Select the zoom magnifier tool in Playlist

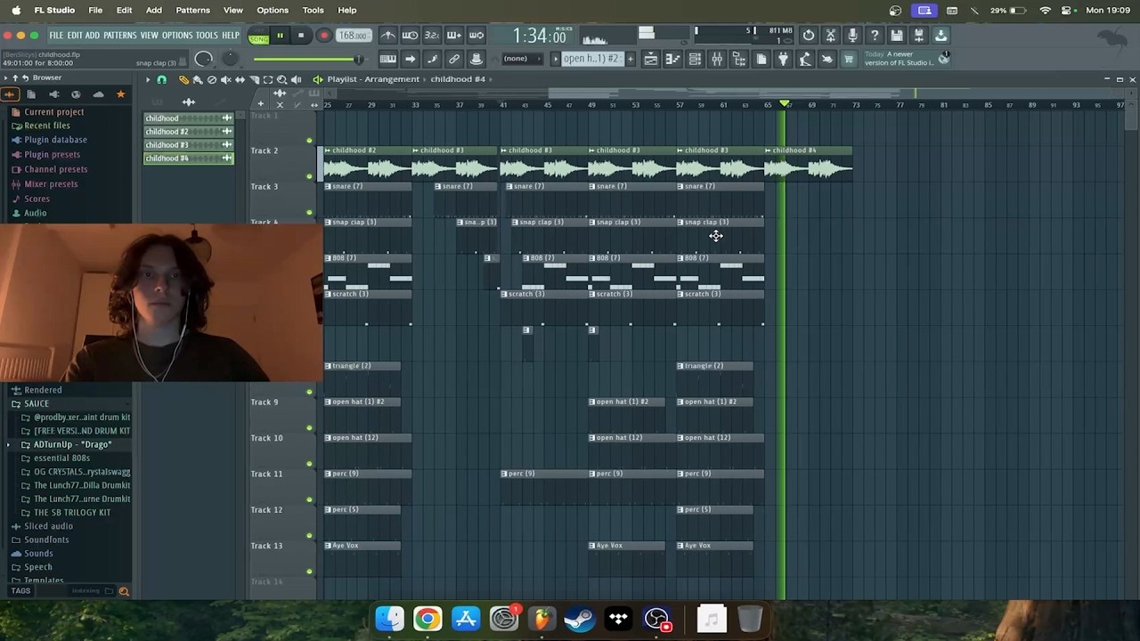tap(282, 79)
